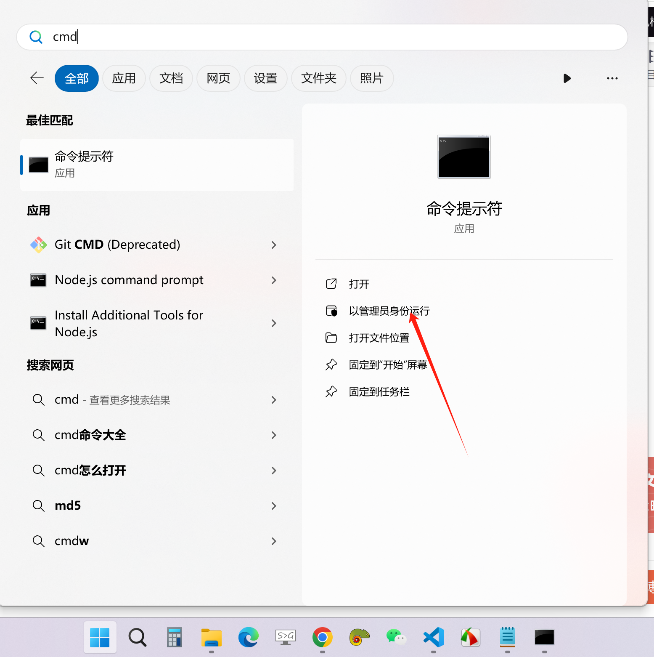Click 以管理员身份运行 action
Viewport: 654px width, 657px height.
(389, 311)
